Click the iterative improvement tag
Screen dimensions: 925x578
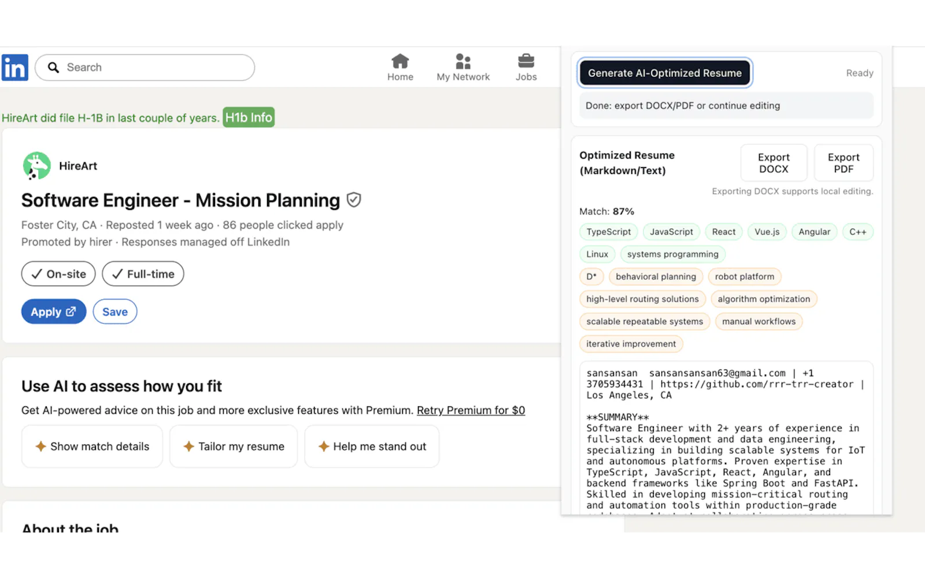[x=631, y=344]
